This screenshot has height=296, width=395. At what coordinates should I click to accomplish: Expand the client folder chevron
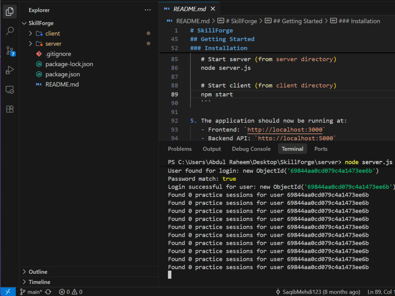pos(30,34)
